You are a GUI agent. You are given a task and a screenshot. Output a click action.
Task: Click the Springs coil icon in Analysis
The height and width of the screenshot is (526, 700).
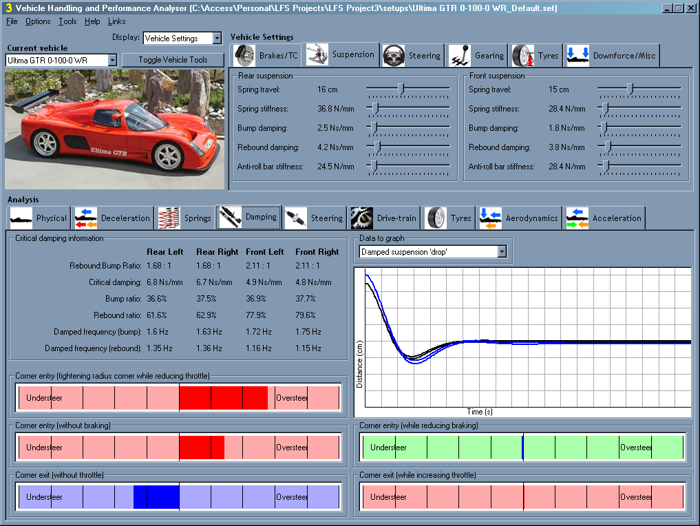[x=169, y=218]
